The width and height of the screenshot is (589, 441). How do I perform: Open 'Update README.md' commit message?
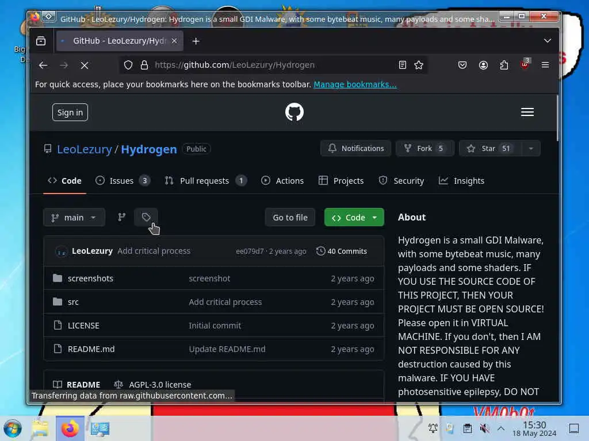pos(227,349)
